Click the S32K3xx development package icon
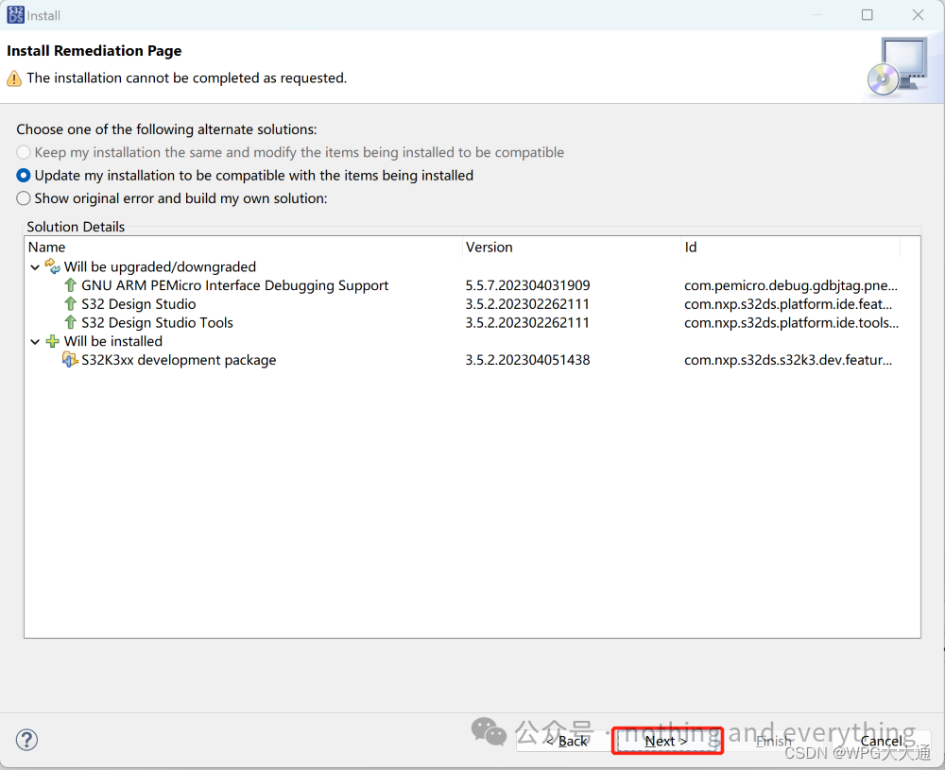The height and width of the screenshot is (770, 945). [70, 360]
